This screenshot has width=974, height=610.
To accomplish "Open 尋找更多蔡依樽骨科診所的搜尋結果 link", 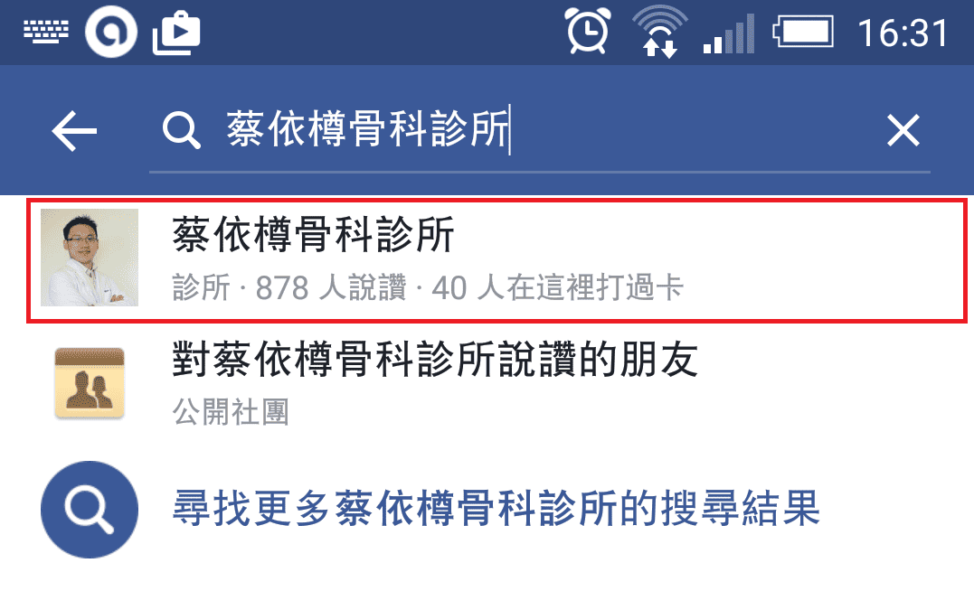I will 496,509.
